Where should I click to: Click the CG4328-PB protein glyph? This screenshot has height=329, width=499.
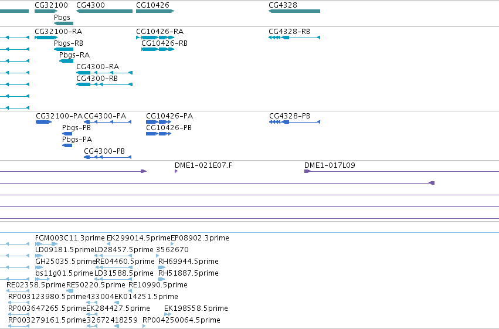(295, 122)
